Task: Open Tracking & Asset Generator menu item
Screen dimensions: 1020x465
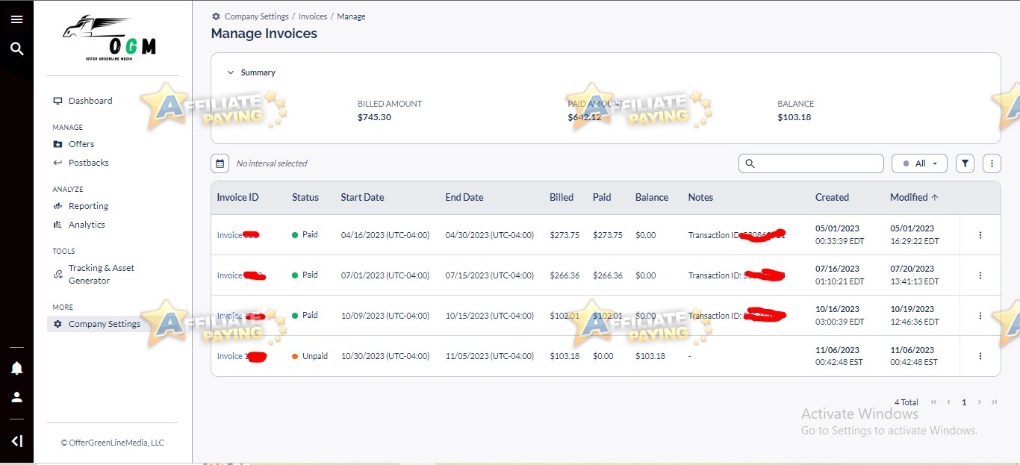Action: [102, 274]
